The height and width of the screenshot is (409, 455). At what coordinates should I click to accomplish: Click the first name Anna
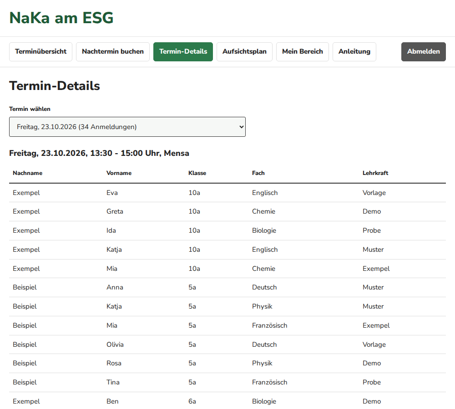115,287
